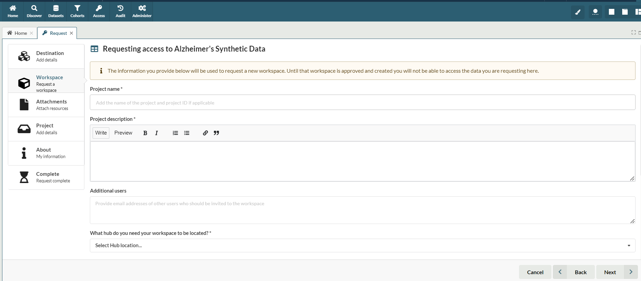The height and width of the screenshot is (281, 641).
Task: Insert a bulleted list in description
Action: tap(187, 133)
